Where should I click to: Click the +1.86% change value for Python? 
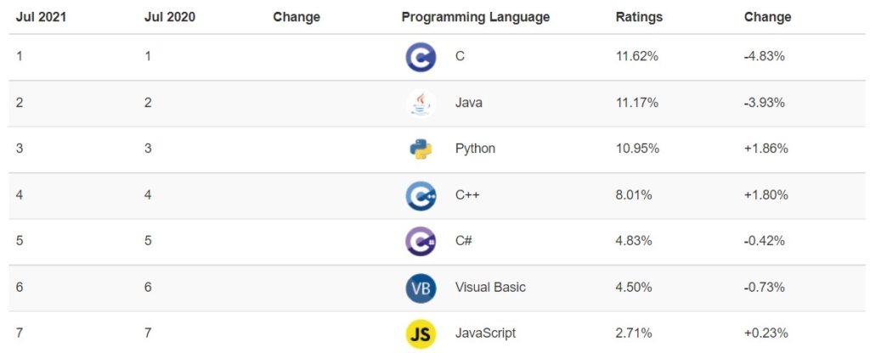(x=766, y=149)
